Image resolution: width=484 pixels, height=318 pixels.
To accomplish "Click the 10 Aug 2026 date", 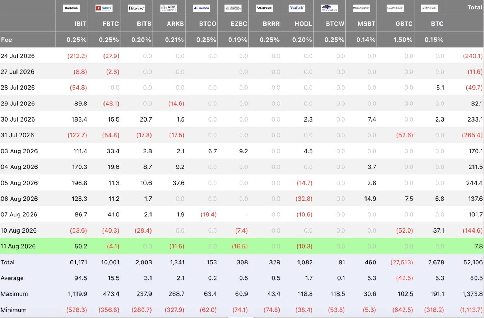I will point(19,230).
